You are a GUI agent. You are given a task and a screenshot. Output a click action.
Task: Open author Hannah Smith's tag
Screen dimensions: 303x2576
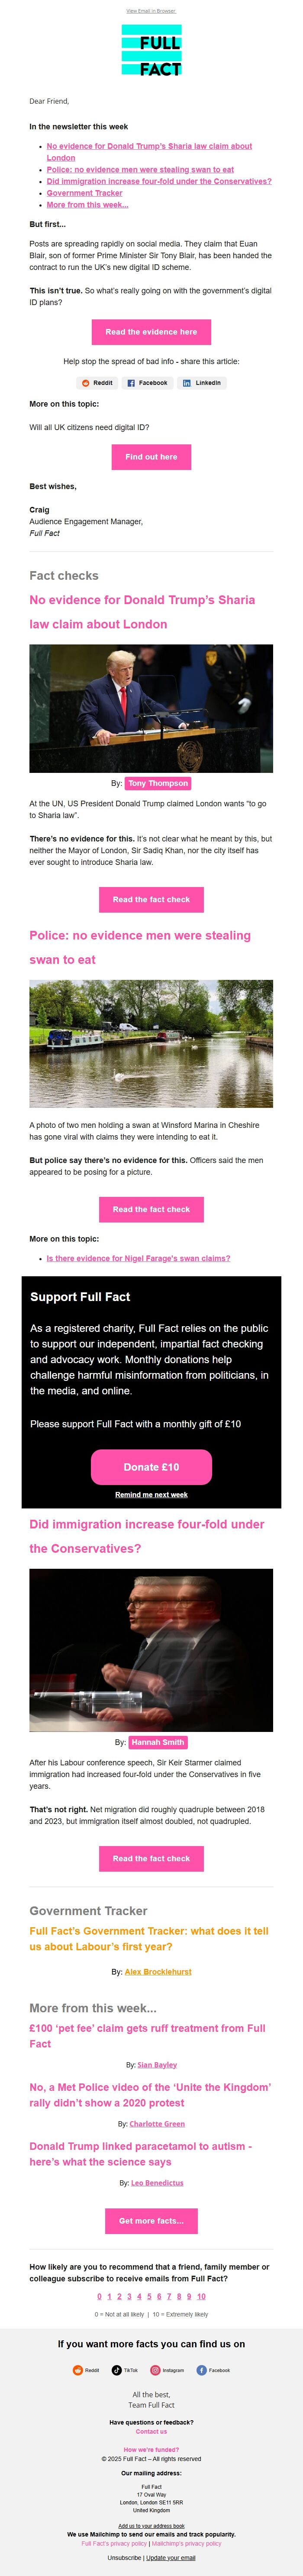(x=158, y=1742)
